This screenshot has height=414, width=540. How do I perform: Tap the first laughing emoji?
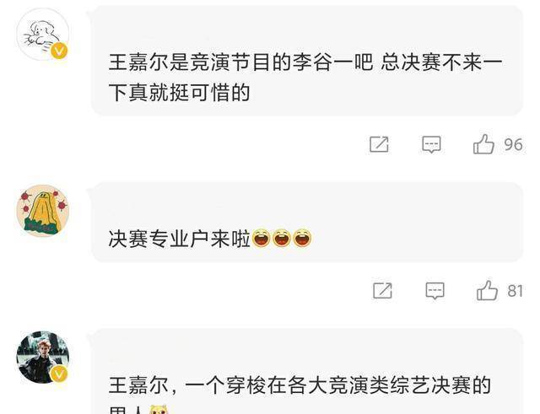click(x=261, y=238)
